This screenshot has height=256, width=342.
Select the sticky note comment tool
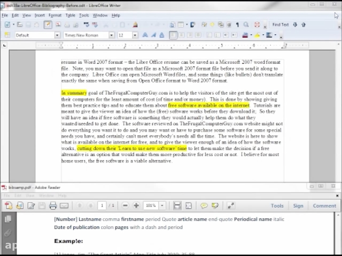(x=204, y=205)
